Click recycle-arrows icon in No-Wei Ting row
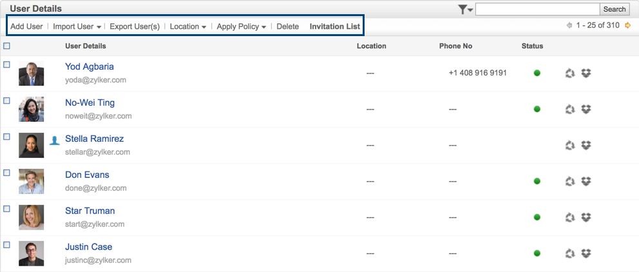 coord(569,109)
